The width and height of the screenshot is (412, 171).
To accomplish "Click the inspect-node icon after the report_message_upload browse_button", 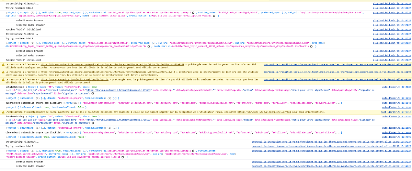I will (122, 157).
